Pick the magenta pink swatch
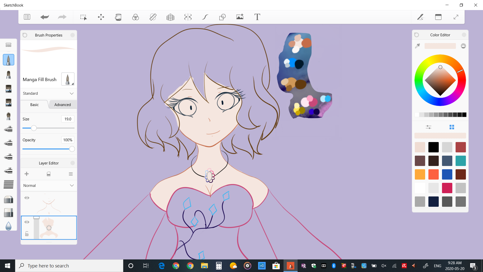The width and height of the screenshot is (483, 272). pos(447,188)
